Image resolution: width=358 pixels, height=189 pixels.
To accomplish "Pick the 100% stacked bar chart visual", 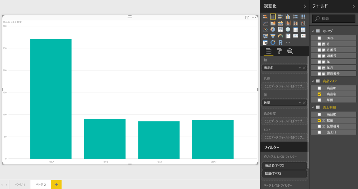I will click(x=295, y=16).
